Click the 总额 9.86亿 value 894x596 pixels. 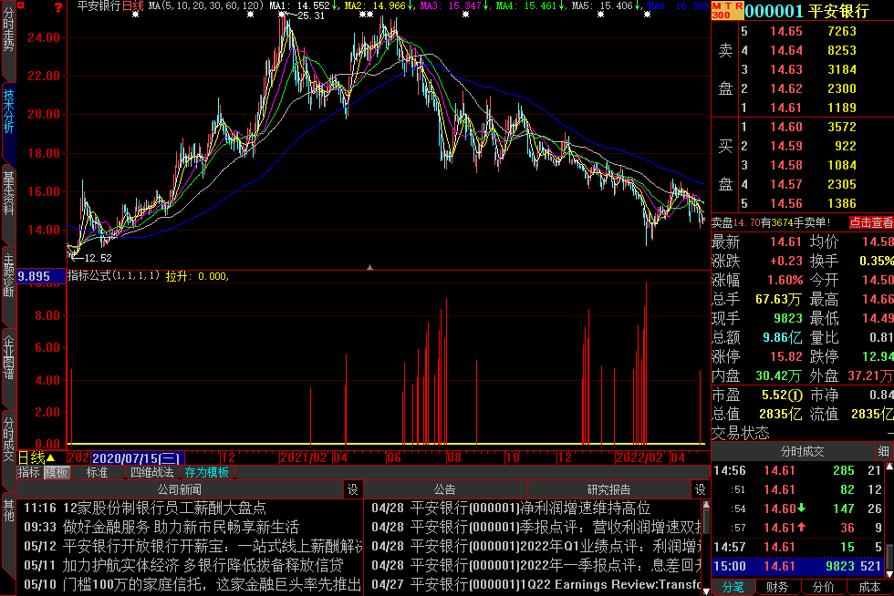(783, 337)
